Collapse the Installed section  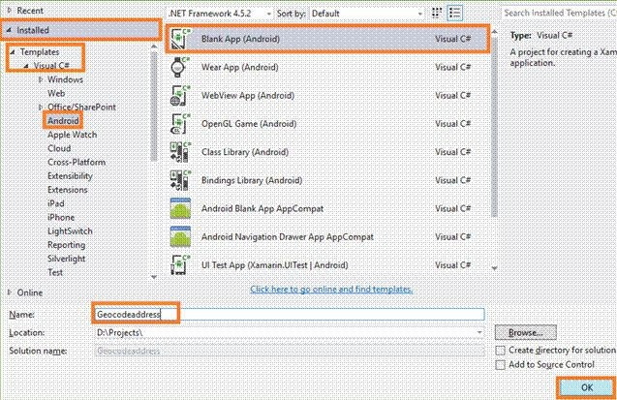pyautogui.click(x=10, y=30)
